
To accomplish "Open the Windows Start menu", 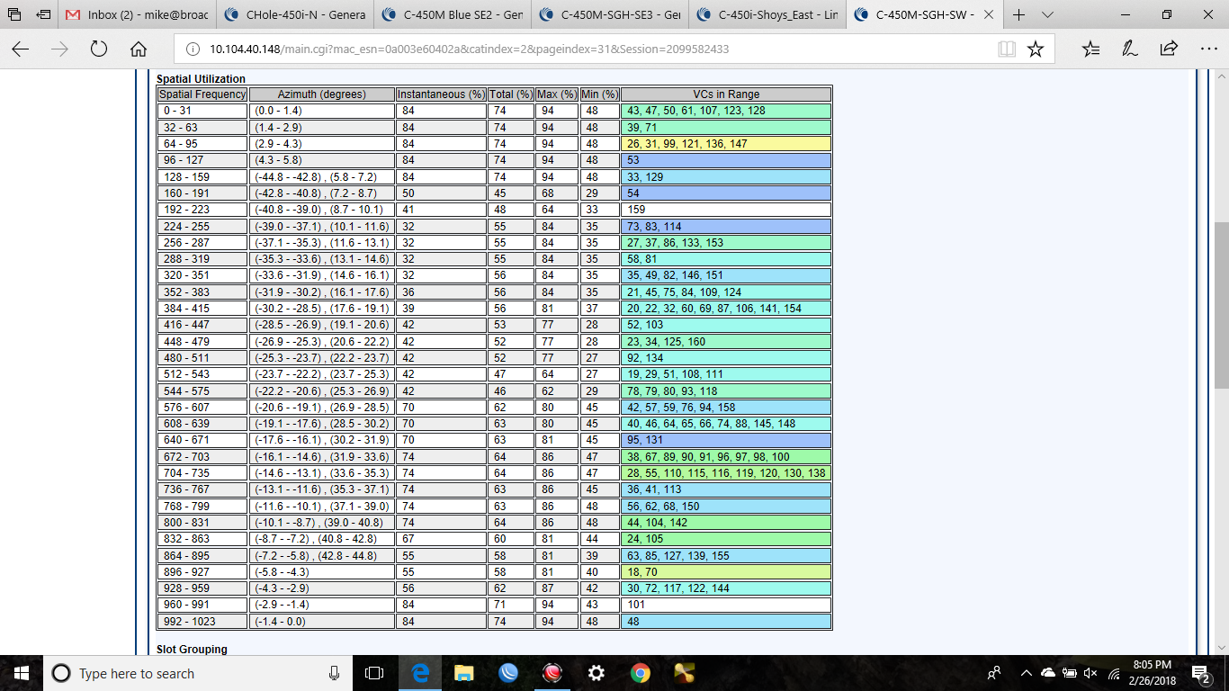I will (x=22, y=673).
